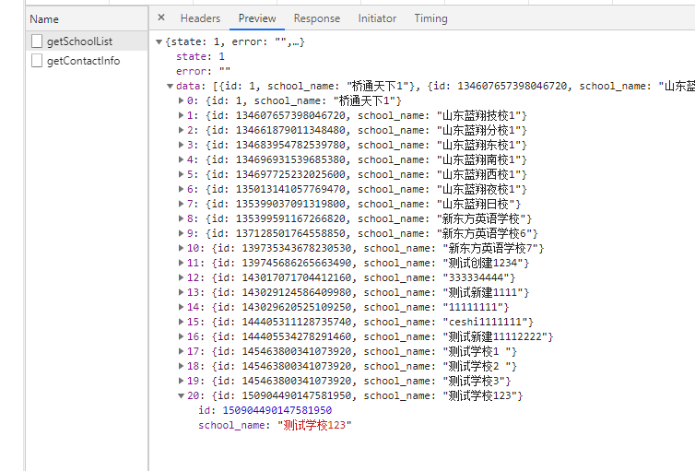
Task: Click the state: 1 property
Action: click(x=200, y=56)
